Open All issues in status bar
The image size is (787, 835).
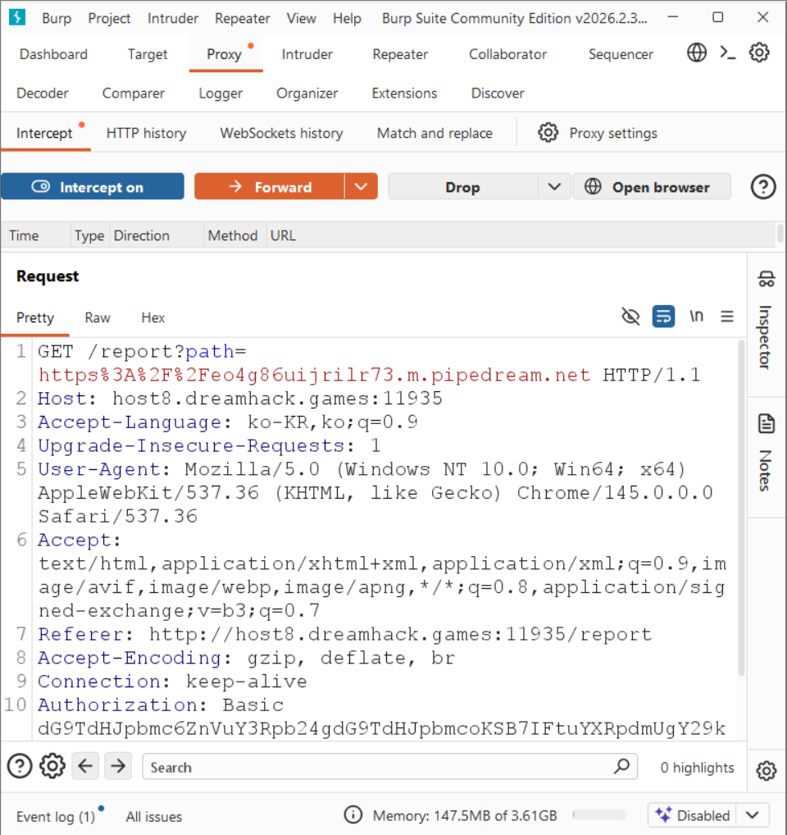pos(154,816)
